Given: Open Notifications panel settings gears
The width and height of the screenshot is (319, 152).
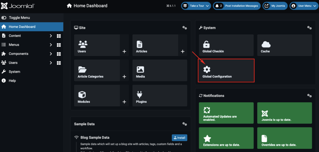Looking at the screenshot, I should 309,96.
